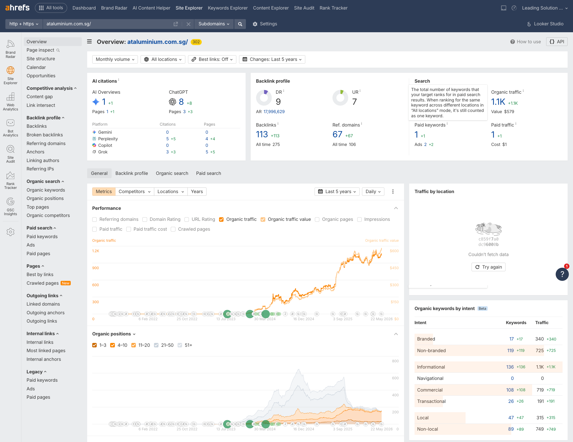The height and width of the screenshot is (442, 573).
Task: Open the Monthly volume dropdown
Action: (115, 59)
